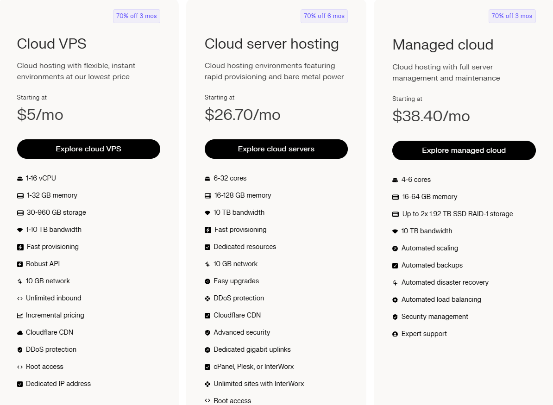This screenshot has width=553, height=405.
Task: Click the Explore cloud VPS button
Action: [x=88, y=149]
